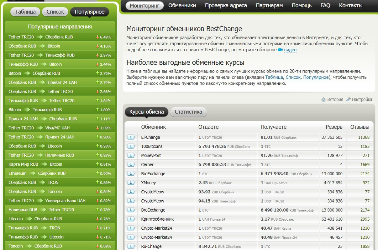The image size is (378, 250).
Task: Click info icon beside XMoney row
Action: (131, 182)
